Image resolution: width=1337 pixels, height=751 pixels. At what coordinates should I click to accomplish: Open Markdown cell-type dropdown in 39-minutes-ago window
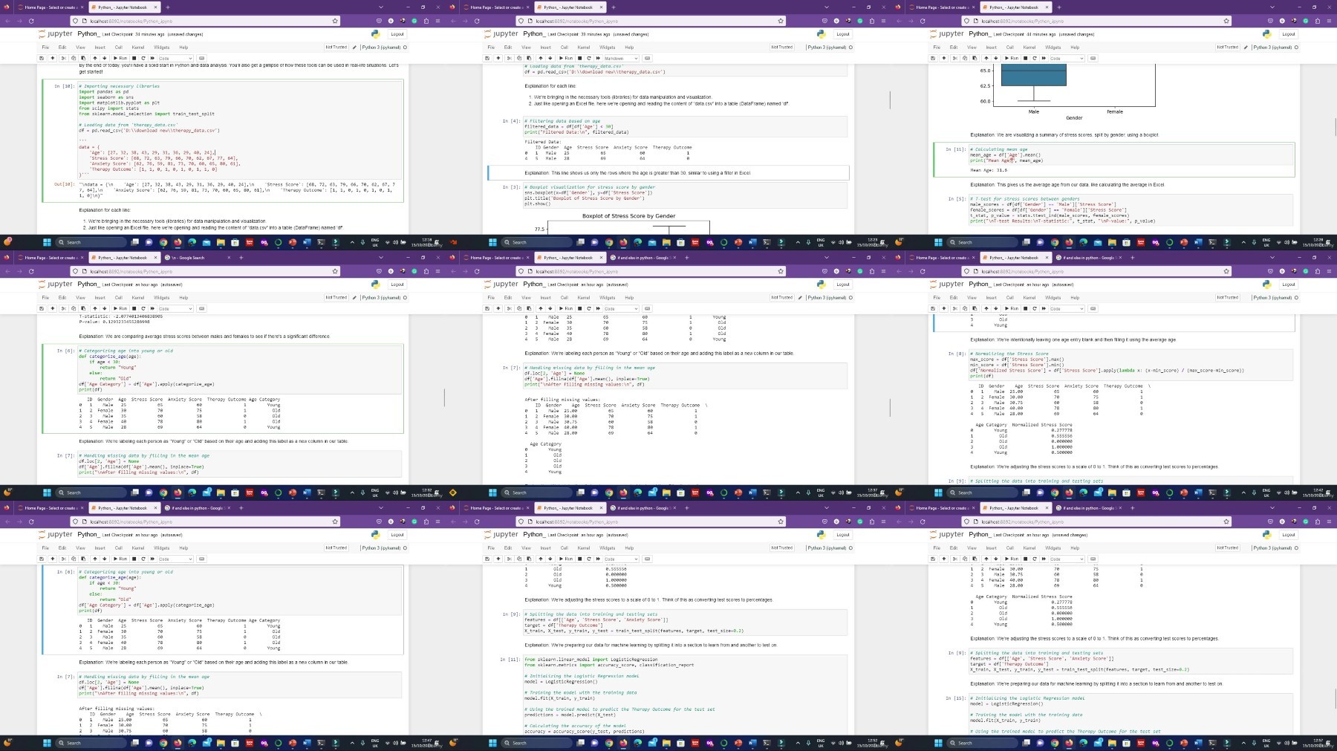[622, 58]
